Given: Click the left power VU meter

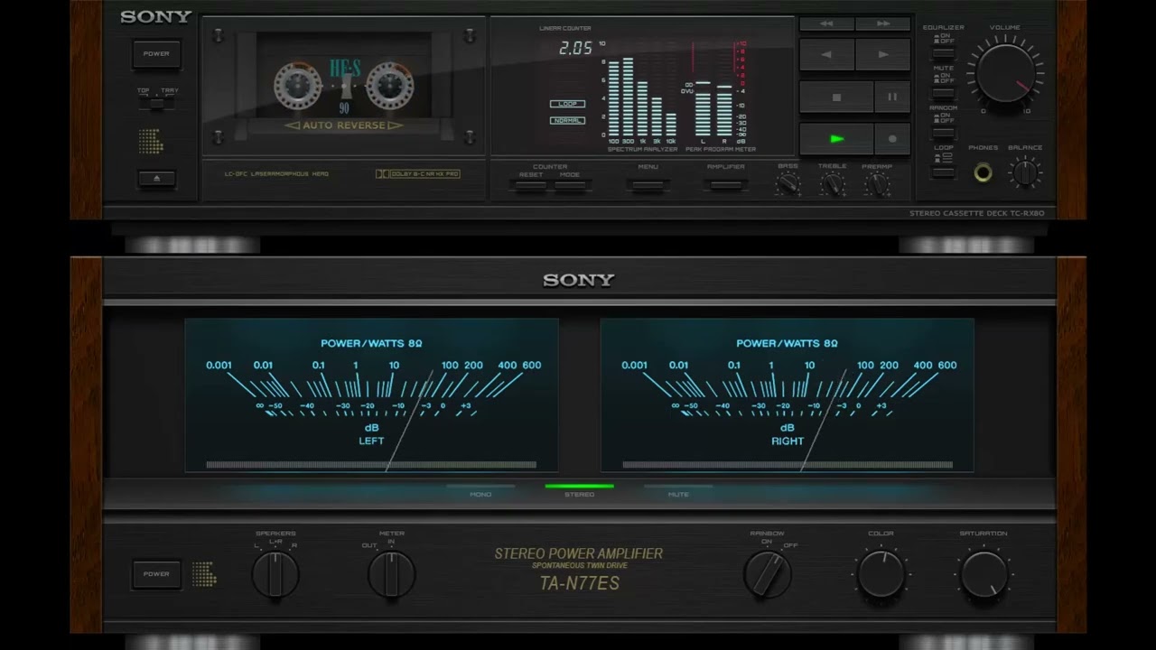Looking at the screenshot, I should point(371,395).
